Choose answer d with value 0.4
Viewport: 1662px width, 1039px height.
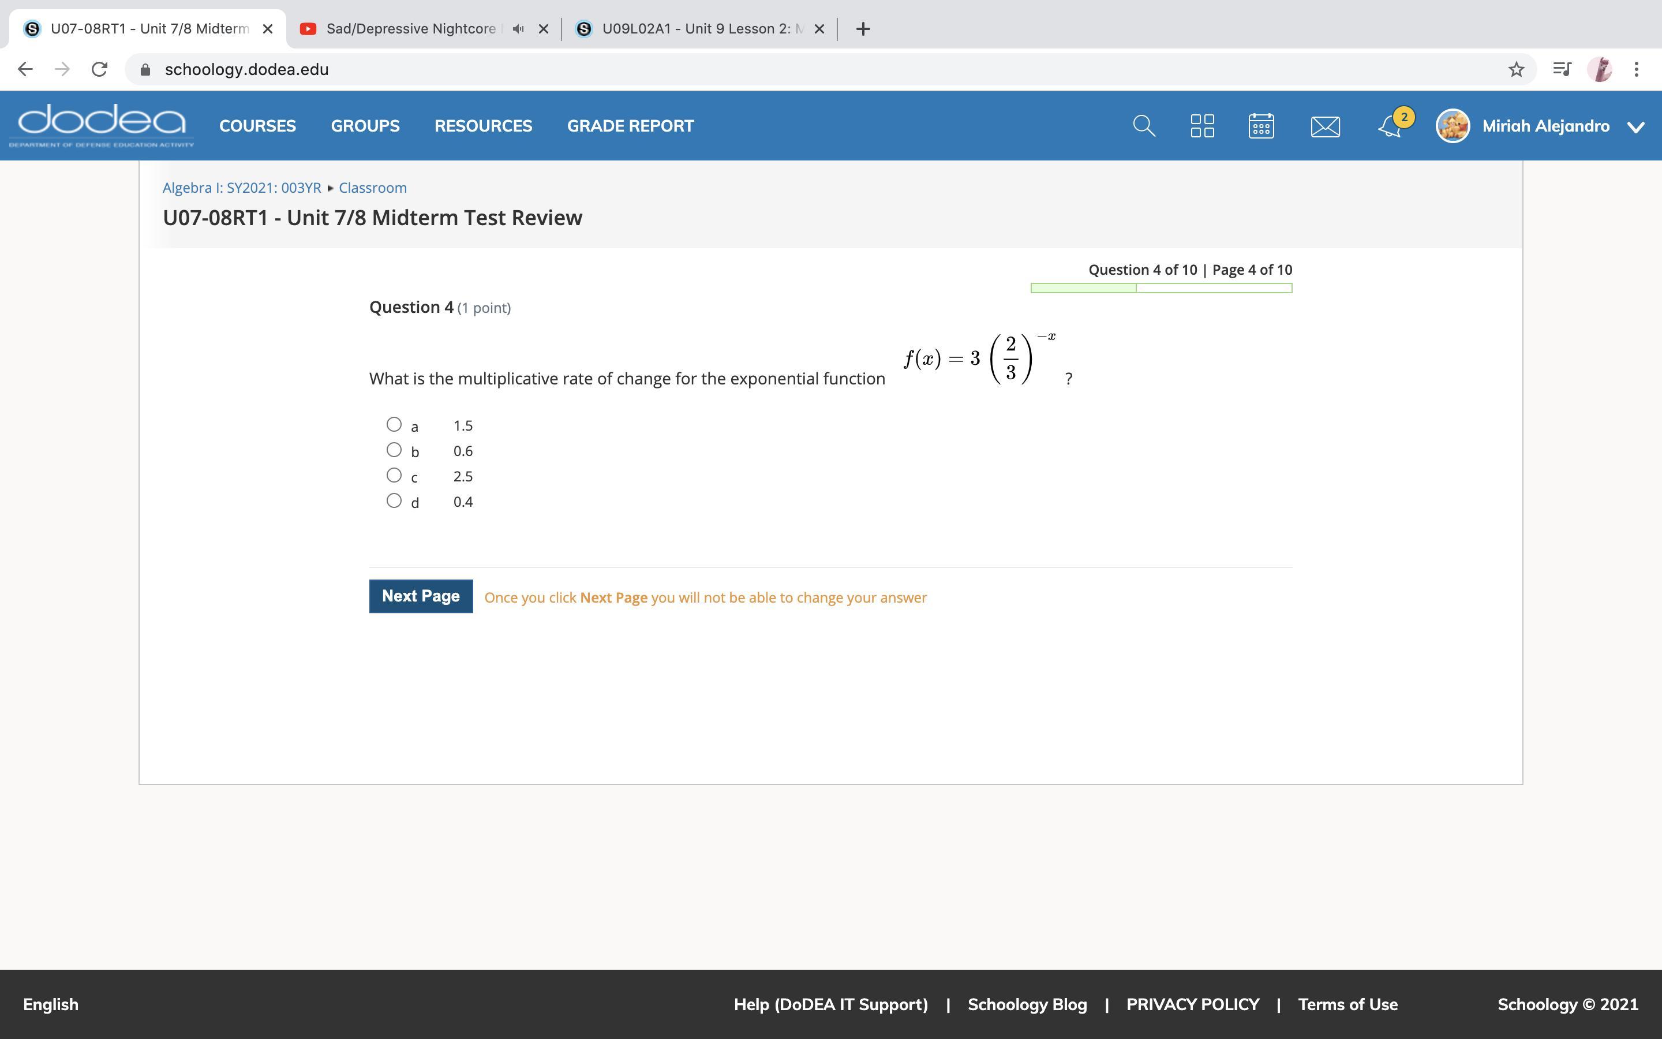pos(394,501)
